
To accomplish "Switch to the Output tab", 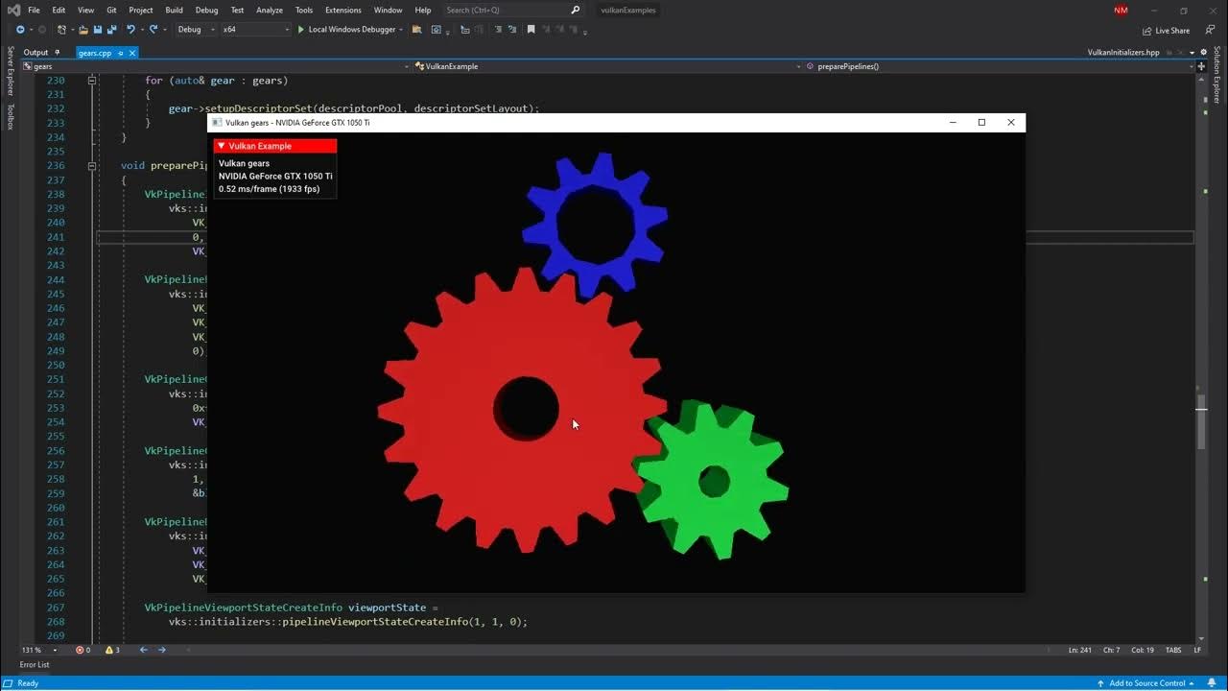I will [x=36, y=52].
